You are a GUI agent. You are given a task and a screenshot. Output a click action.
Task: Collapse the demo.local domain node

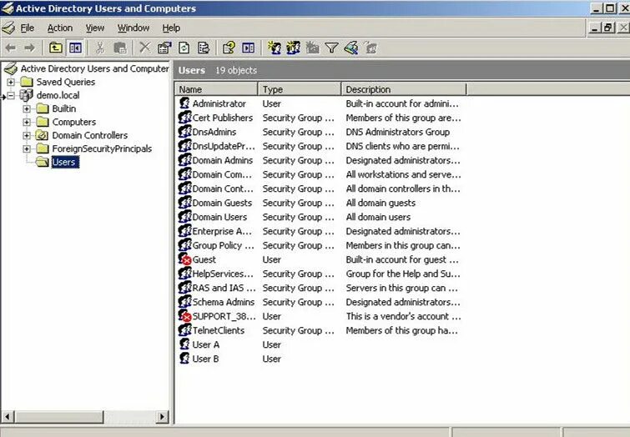11,96
